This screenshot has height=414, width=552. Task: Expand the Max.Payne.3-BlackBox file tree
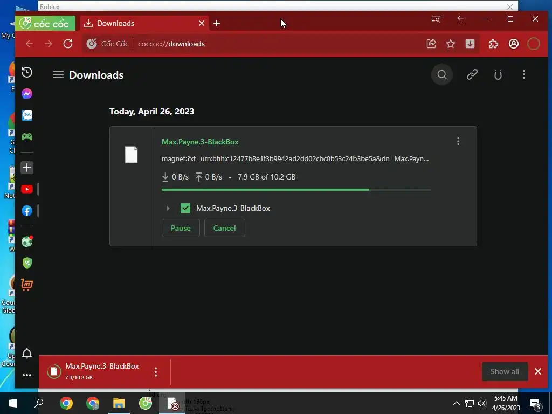168,209
